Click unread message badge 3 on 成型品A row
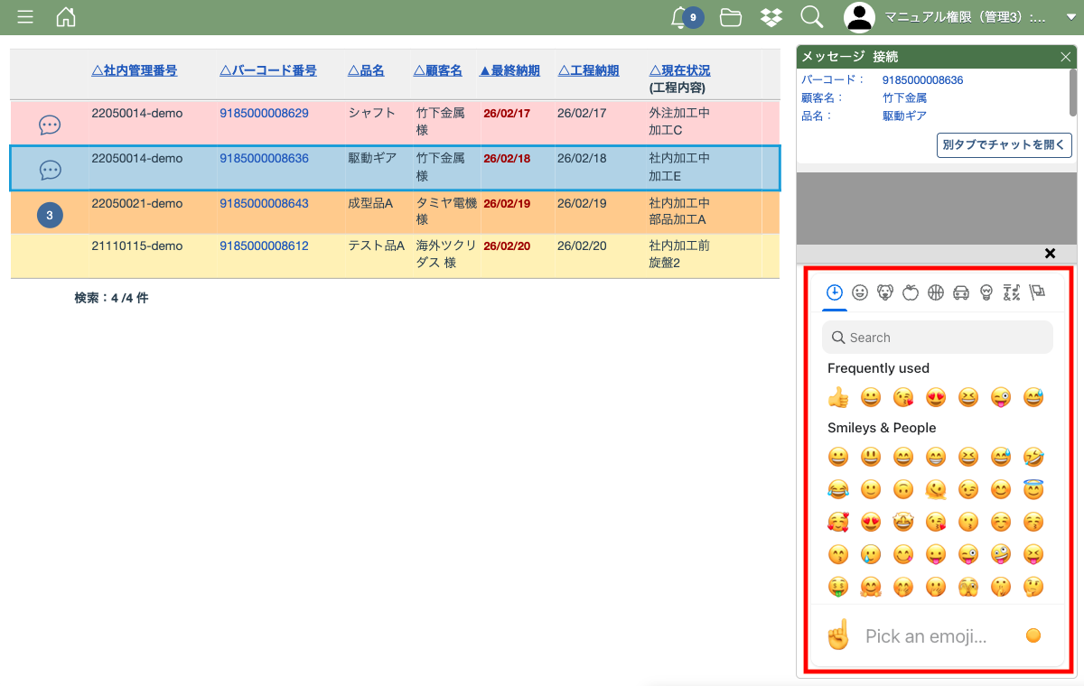The width and height of the screenshot is (1084, 686). point(50,215)
